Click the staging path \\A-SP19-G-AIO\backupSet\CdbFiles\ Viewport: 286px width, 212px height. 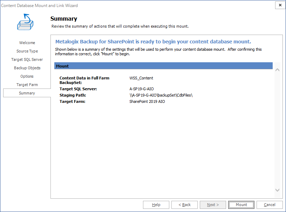(161, 95)
